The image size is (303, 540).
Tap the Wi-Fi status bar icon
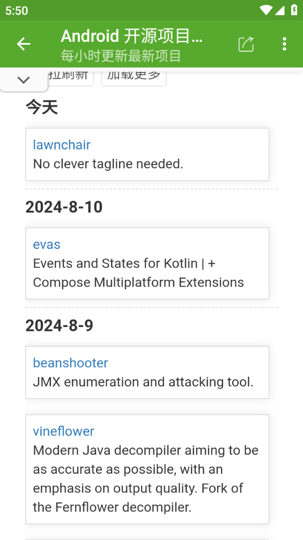tap(265, 10)
